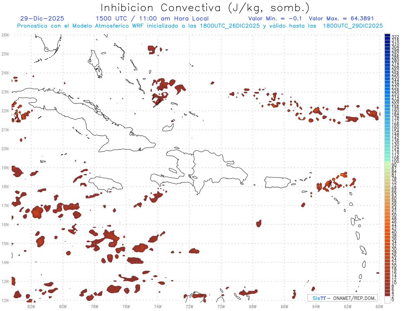Click the 26N latitude axis label
Viewport: 403px width, 311px height.
5,35
